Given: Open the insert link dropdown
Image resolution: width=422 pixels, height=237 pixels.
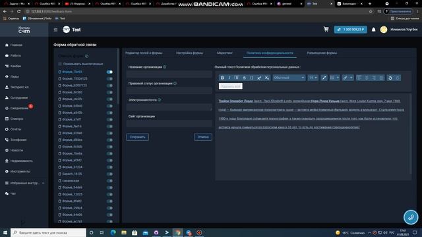Looking at the screenshot, I should coord(347,78).
